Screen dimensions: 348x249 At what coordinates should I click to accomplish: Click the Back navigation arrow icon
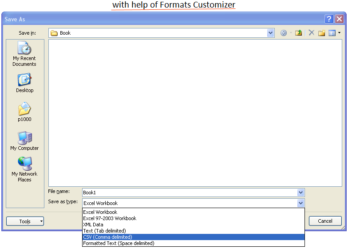pyautogui.click(x=284, y=33)
